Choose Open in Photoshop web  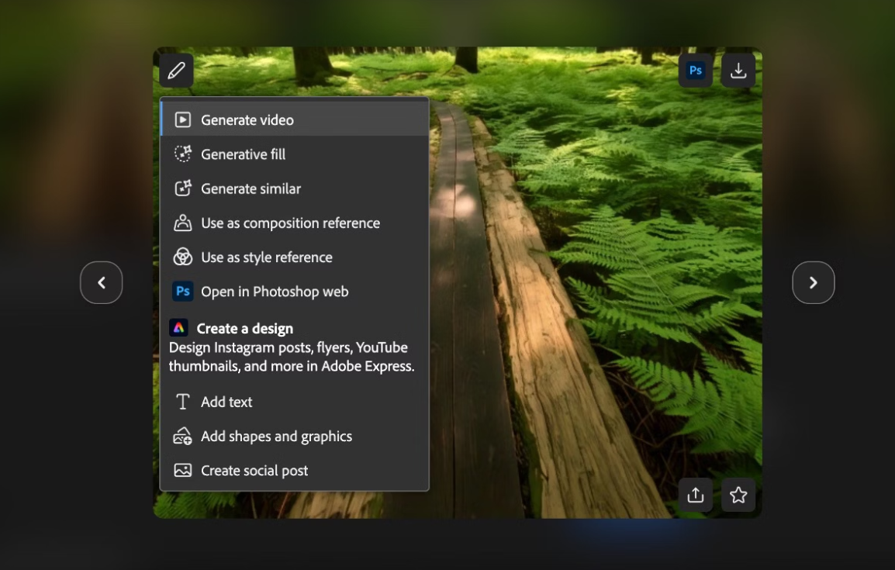click(295, 291)
